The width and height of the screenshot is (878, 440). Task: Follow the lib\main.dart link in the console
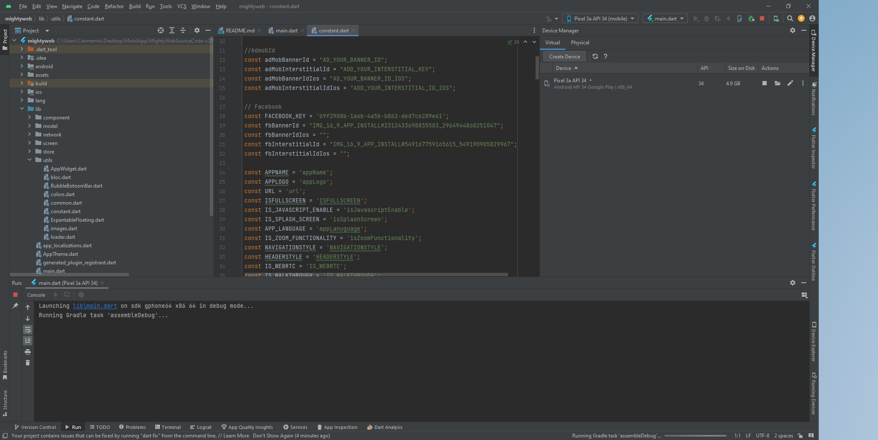click(95, 306)
